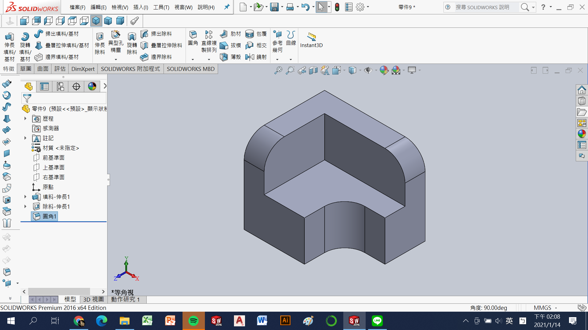Click the 圓角 (Fillet) tool icon
This screenshot has width=588, height=330.
193,35
